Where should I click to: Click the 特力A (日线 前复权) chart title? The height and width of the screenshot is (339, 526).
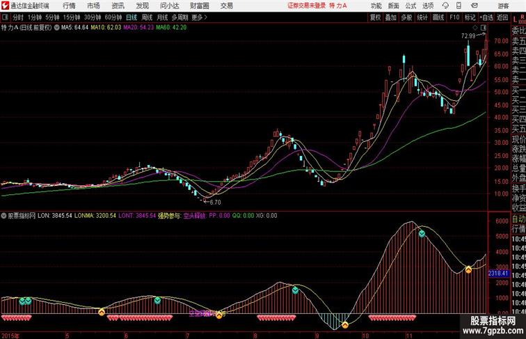[x=26, y=28]
